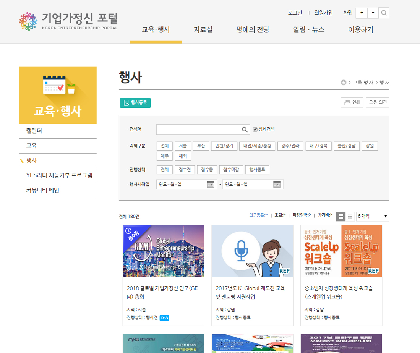Select the 부산 region filter

tap(201, 146)
